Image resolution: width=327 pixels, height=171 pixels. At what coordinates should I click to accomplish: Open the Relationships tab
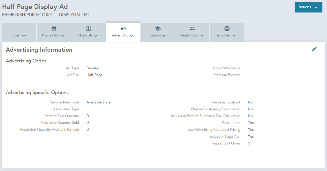pyautogui.click(x=192, y=32)
